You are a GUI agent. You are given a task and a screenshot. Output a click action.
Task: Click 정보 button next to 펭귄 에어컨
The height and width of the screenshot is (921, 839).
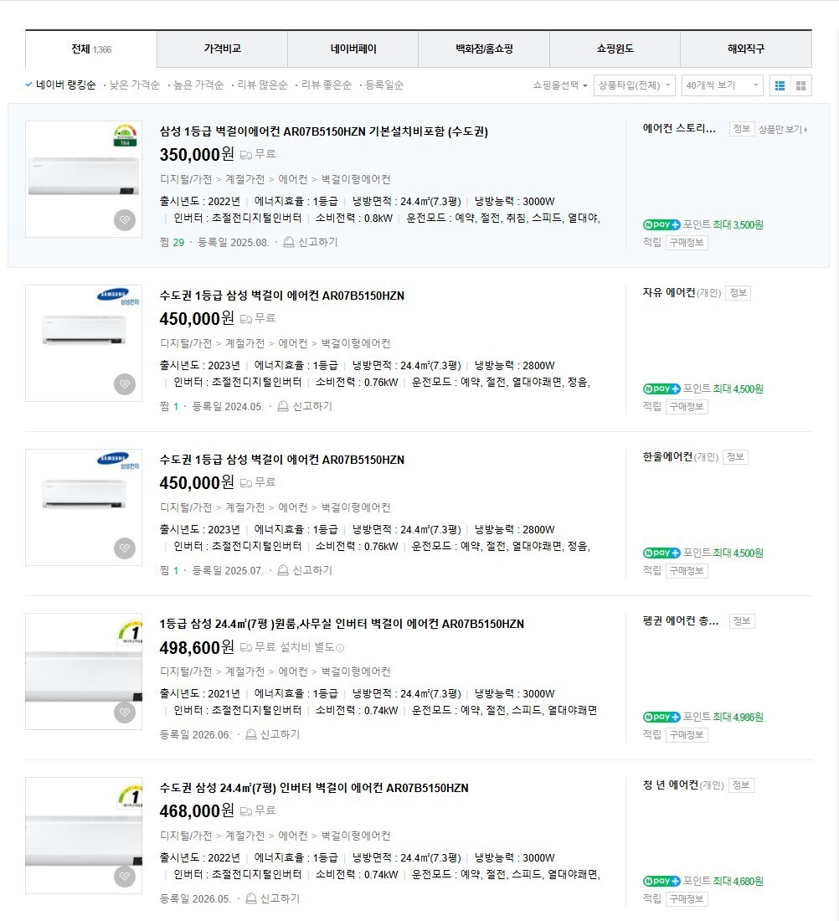pyautogui.click(x=742, y=621)
